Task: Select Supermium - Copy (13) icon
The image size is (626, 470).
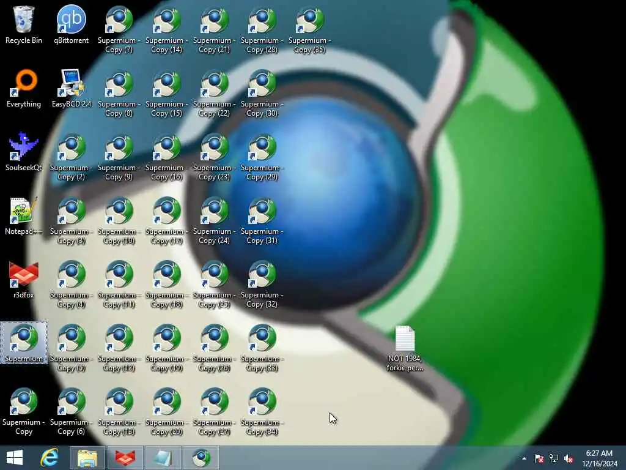Action: pyautogui.click(x=119, y=411)
